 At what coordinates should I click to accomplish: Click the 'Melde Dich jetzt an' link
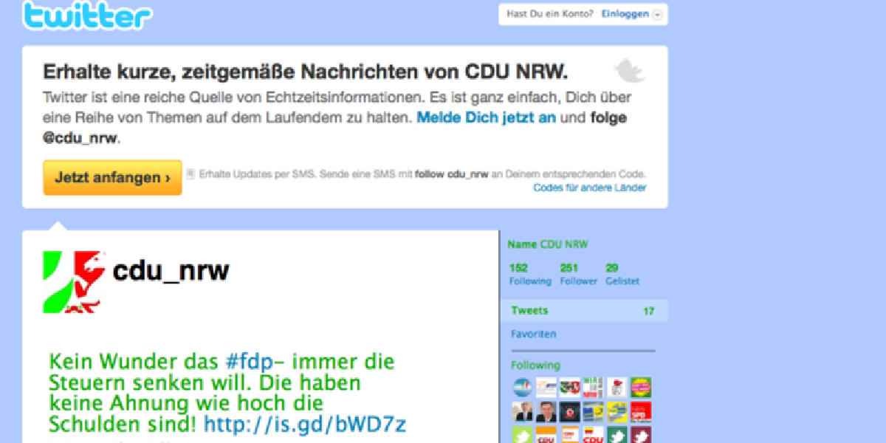(486, 118)
